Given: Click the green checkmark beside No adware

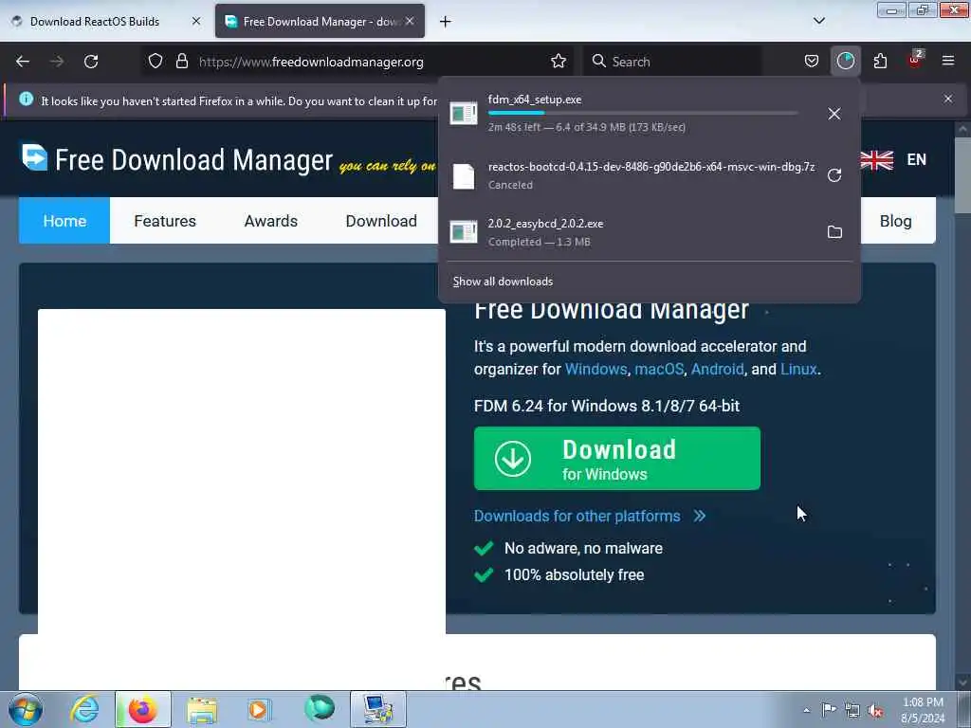Looking at the screenshot, I should click(484, 548).
